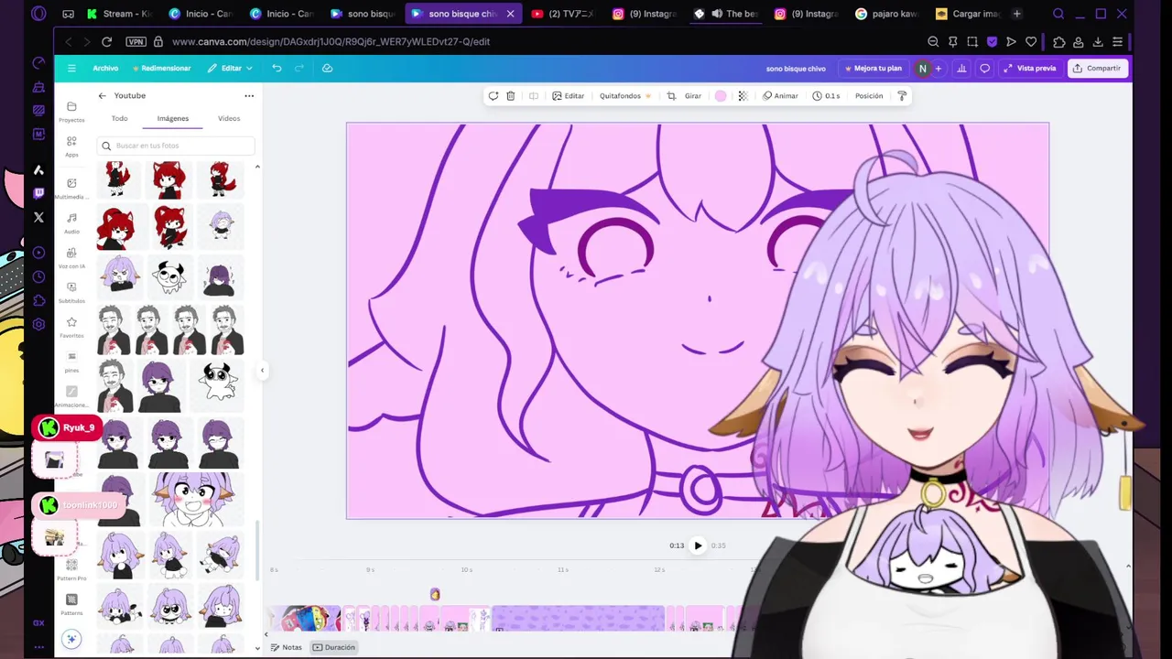Click the Girar flip button

coord(693,95)
